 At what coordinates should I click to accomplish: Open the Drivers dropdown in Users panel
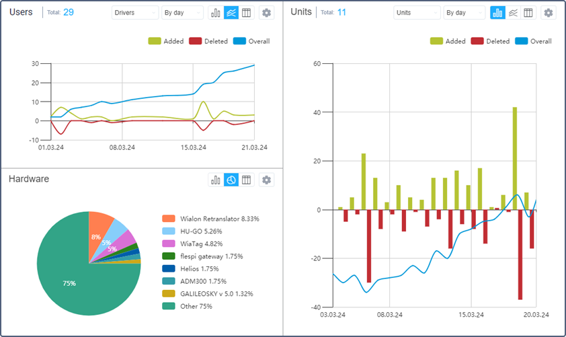tap(135, 13)
